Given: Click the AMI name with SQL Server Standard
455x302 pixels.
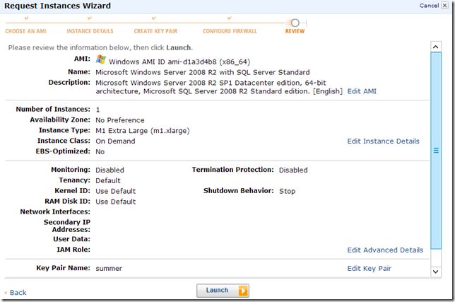Looking at the screenshot, I should (x=203, y=72).
